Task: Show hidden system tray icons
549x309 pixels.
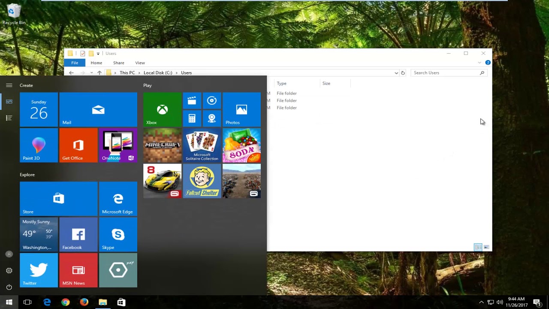Action: point(481,303)
